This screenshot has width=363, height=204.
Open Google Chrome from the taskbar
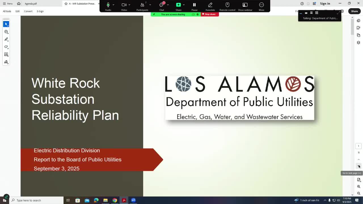click(115, 200)
